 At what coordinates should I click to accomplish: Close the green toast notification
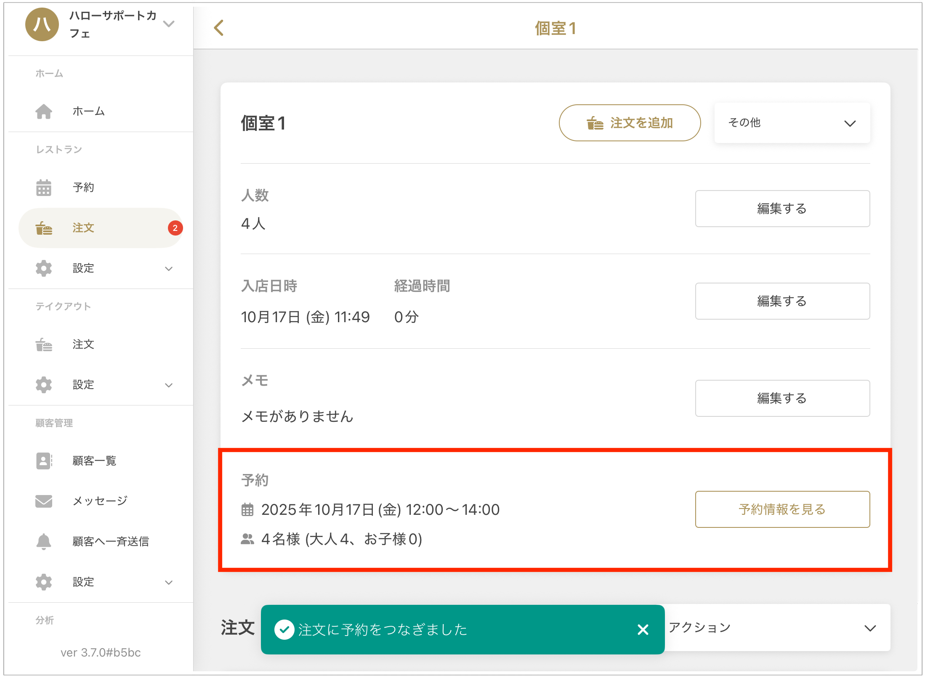tap(643, 630)
